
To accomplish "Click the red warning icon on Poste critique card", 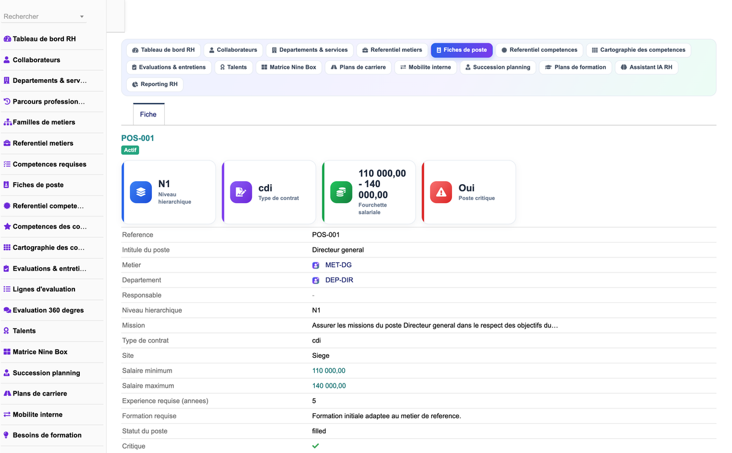I will 441,192.
